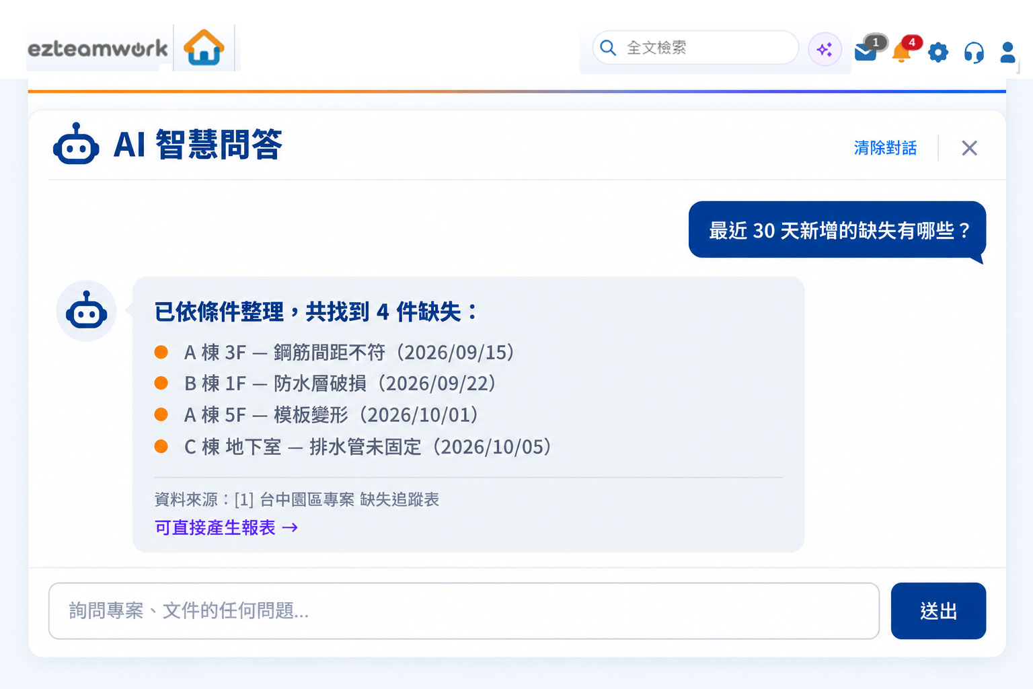Open headset customer support icon
This screenshot has width=1033, height=689.
point(974,52)
